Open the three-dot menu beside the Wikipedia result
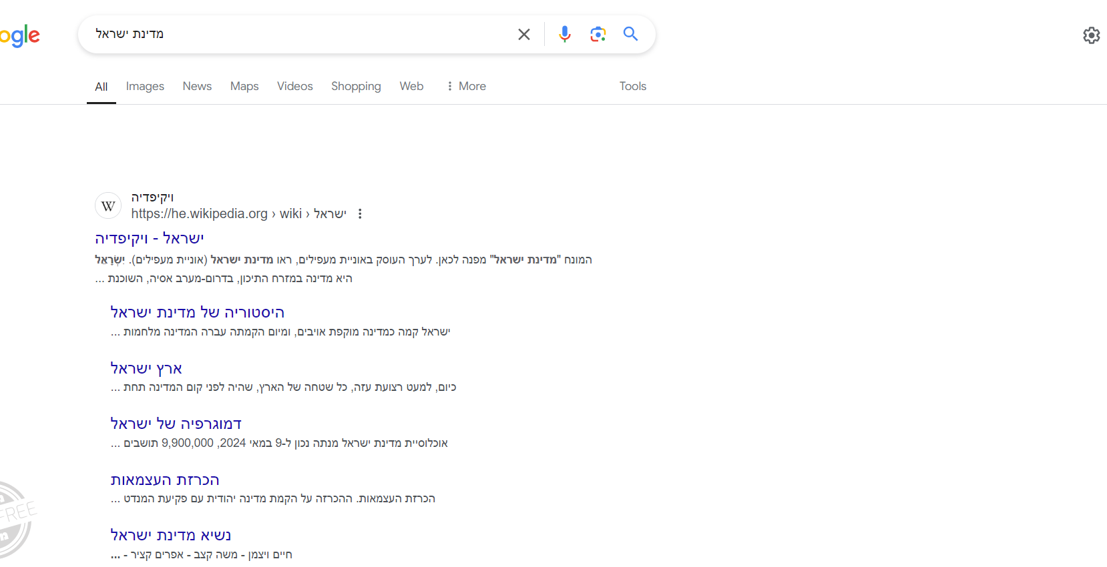The image size is (1107, 567). pos(360,214)
